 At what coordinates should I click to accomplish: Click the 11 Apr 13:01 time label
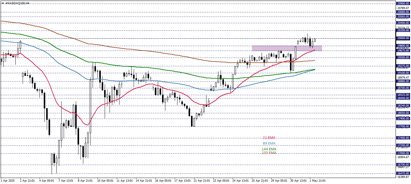pyautogui.click(x=125, y=181)
